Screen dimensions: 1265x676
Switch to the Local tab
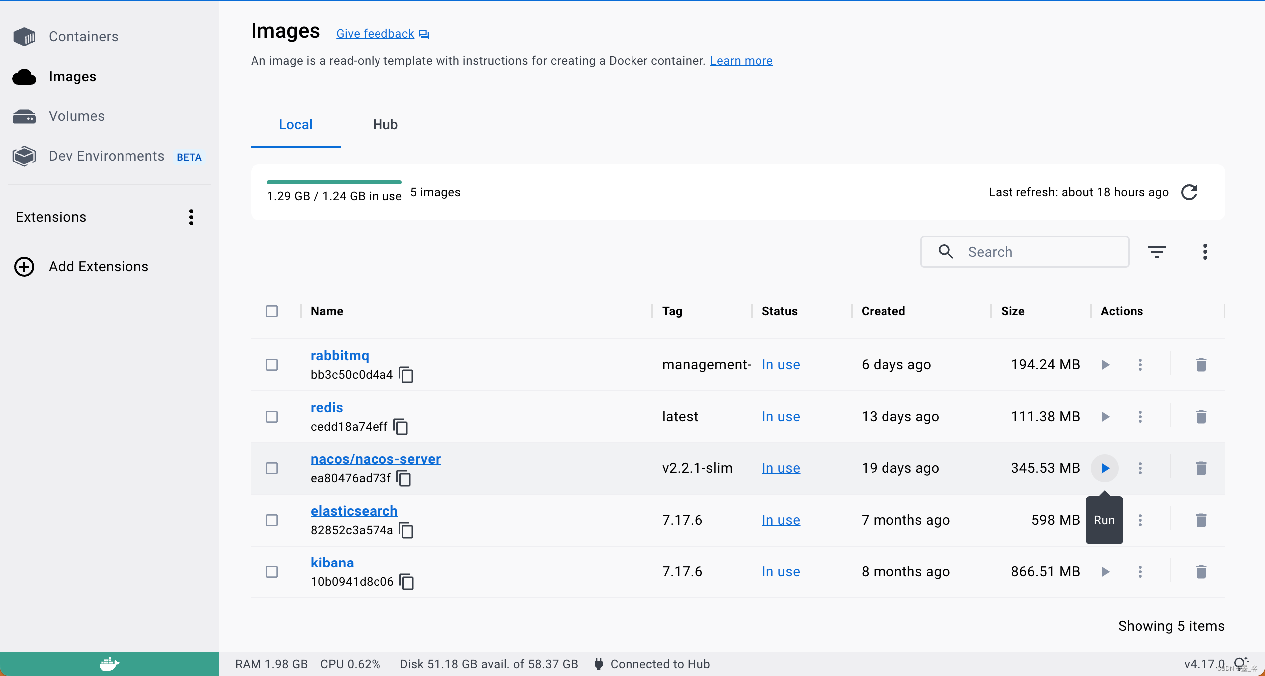coord(296,125)
